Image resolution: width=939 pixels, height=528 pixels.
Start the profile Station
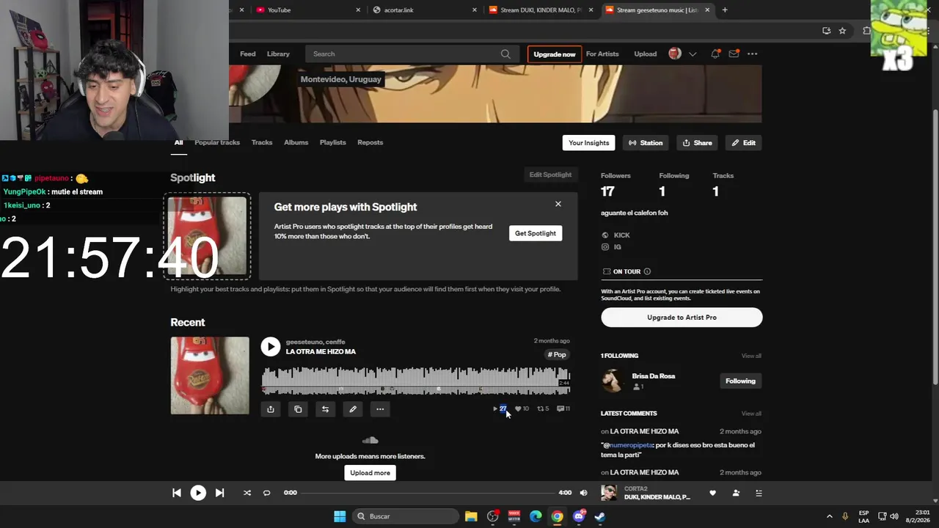click(646, 143)
